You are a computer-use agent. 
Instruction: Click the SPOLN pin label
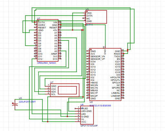tap(116, 83)
